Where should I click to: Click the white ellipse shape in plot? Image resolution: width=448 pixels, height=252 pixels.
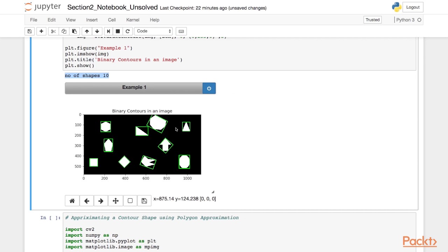tap(184, 162)
